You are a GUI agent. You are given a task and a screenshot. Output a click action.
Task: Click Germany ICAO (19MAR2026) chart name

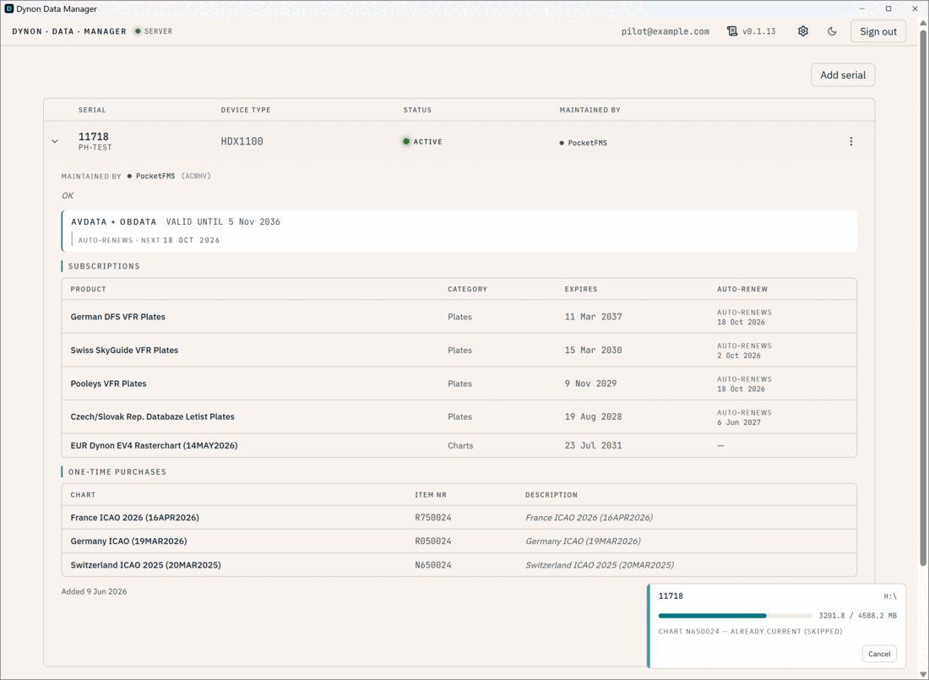click(x=128, y=541)
